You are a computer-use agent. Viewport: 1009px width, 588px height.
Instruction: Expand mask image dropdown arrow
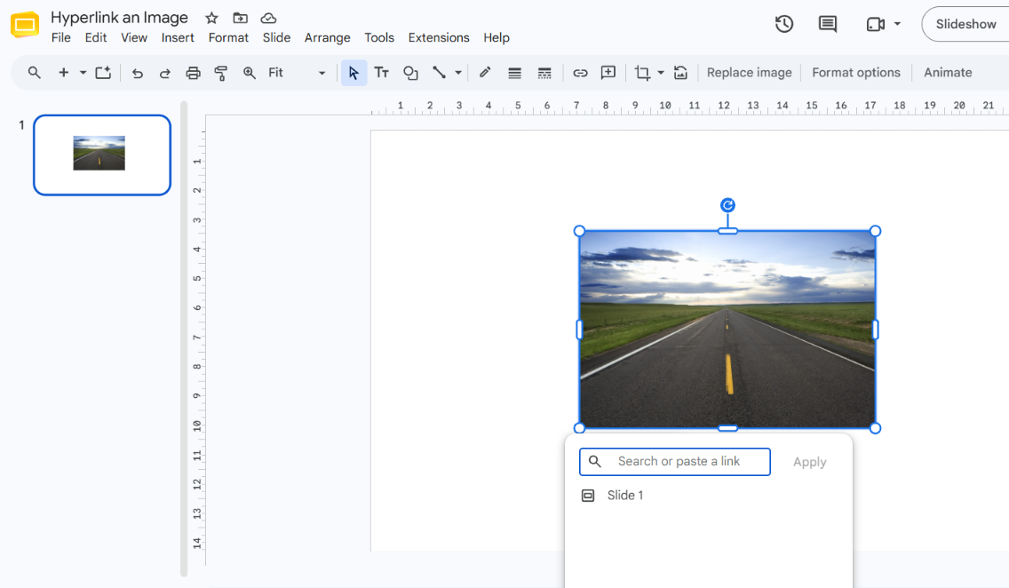tap(660, 73)
